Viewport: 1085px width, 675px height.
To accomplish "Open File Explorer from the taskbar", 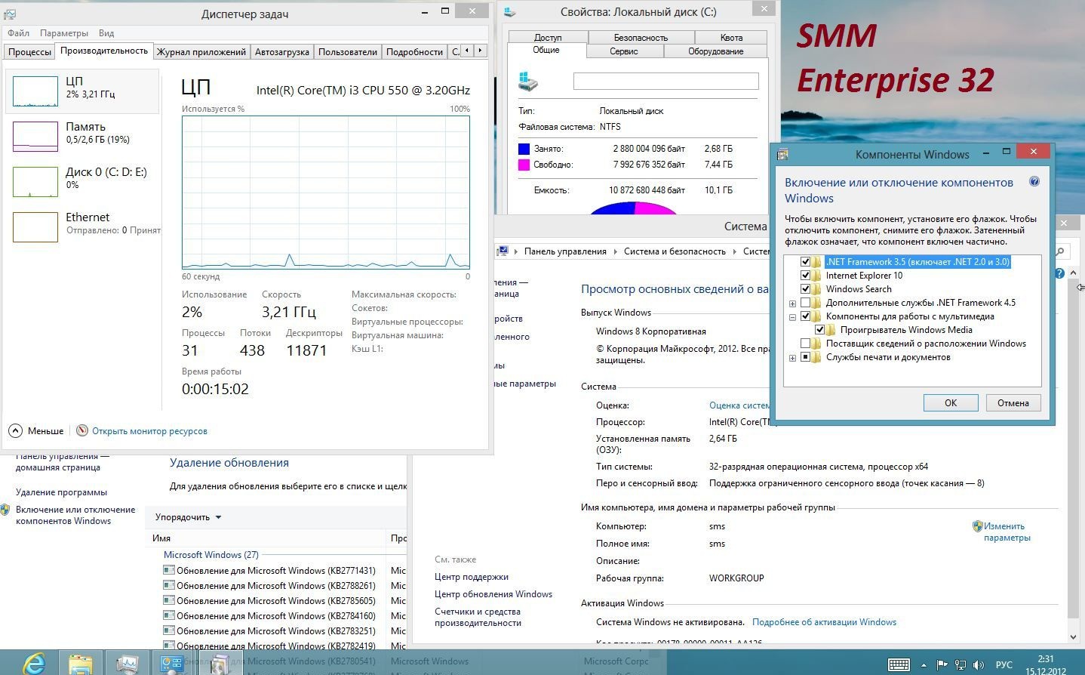I will click(x=81, y=664).
